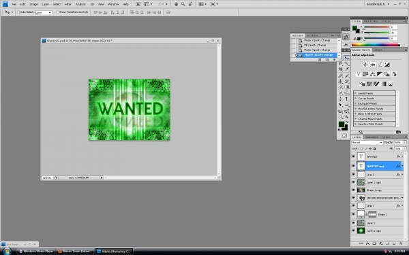The image size is (409, 255).
Task: Add a layer mask from Layers panel bottom
Action: point(374,243)
